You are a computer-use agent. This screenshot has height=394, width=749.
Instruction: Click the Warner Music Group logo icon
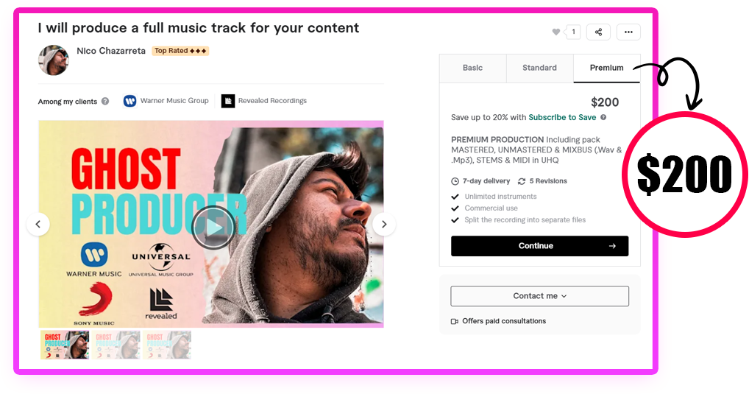pyautogui.click(x=130, y=101)
